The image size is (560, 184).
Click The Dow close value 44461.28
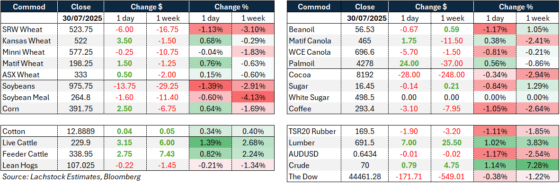click(x=365, y=176)
